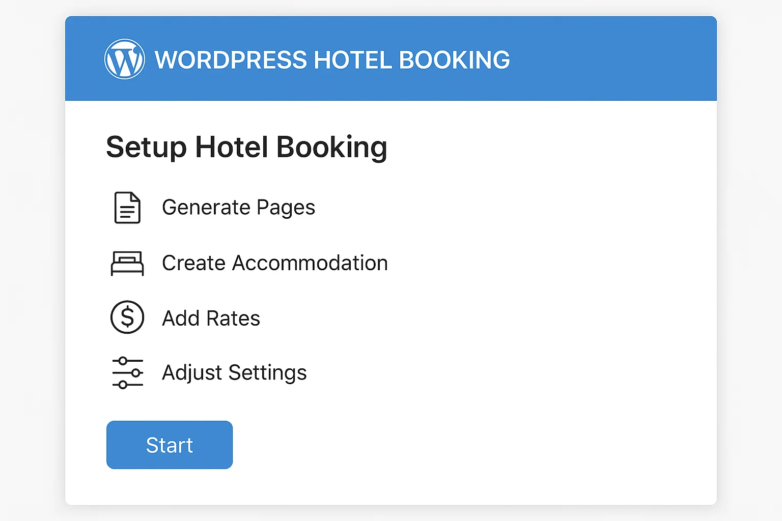Screen dimensions: 782x521
Task: Click the word Setup in page heading
Action: (147, 148)
